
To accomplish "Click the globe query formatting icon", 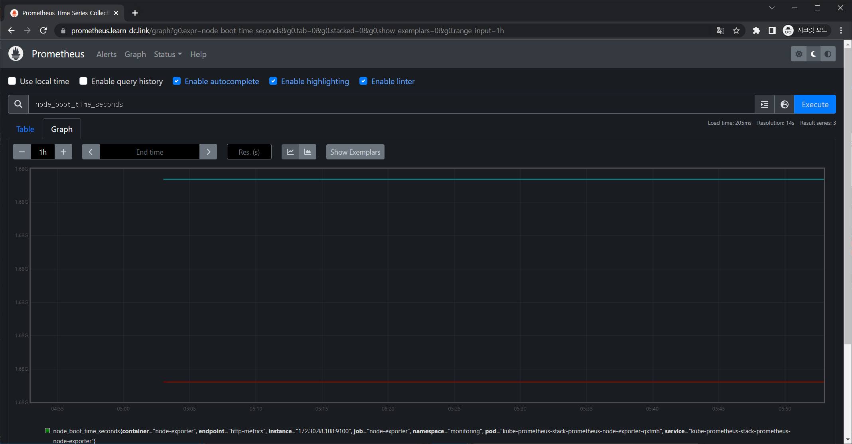I will pyautogui.click(x=784, y=104).
